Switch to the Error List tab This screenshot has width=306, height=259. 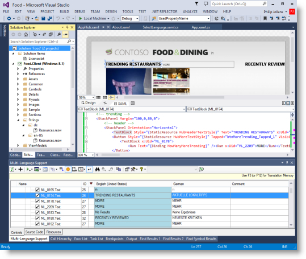tap(81, 239)
